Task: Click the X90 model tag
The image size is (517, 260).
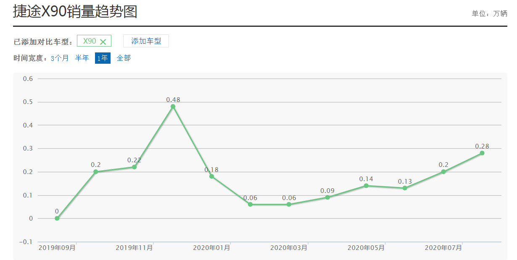Action: coord(90,41)
